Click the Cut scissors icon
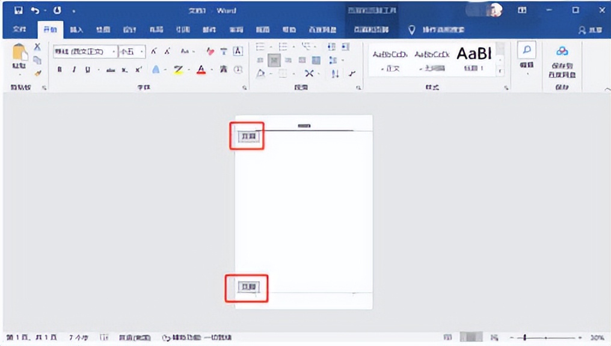 tap(37, 47)
